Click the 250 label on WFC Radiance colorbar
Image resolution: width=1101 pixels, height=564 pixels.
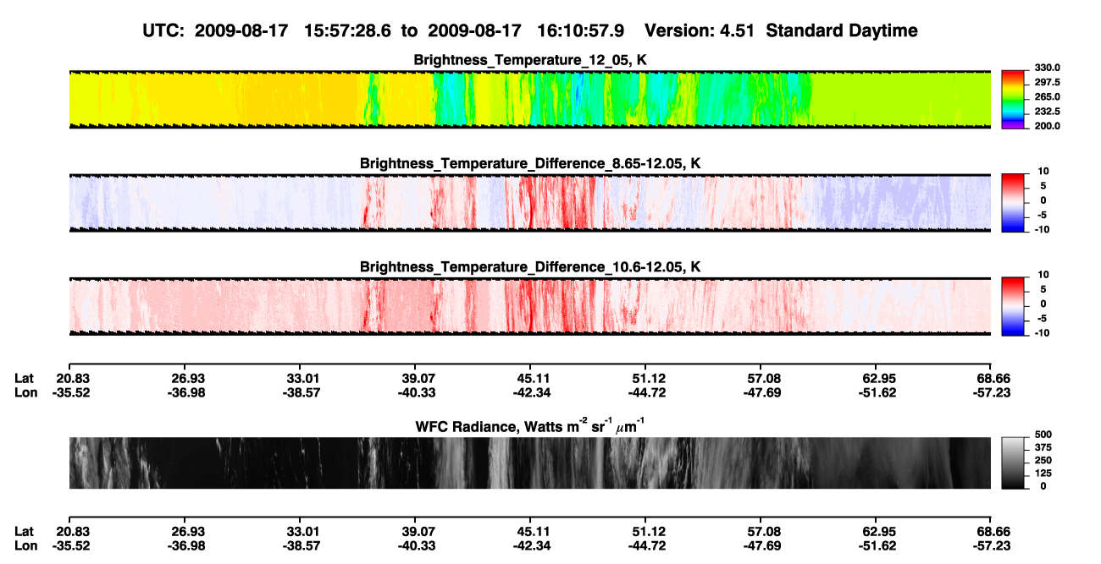pyautogui.click(x=1045, y=461)
